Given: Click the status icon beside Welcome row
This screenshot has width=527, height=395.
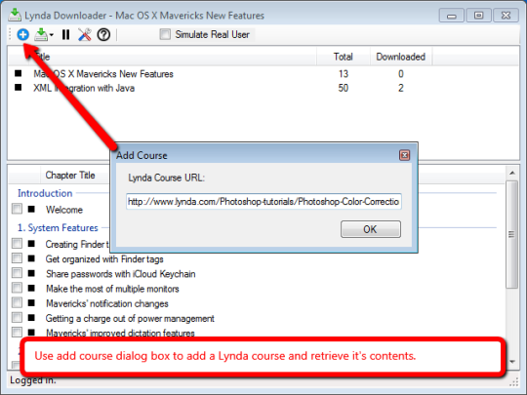Looking at the screenshot, I should click(31, 210).
